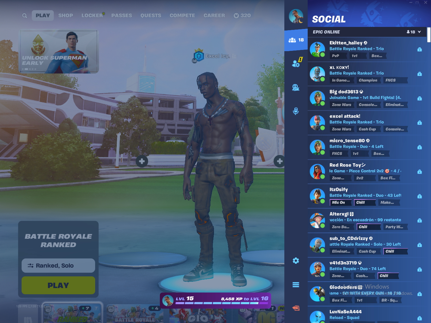This screenshot has width=431, height=323.
Task: Click 'Battle Royale - Duo - 4 Left' status
Action: 356,147
